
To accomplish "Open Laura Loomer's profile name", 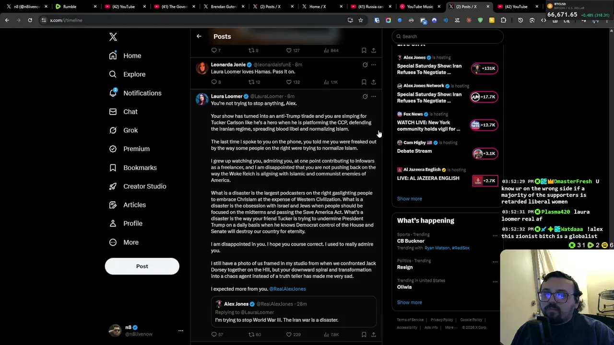I will pyautogui.click(x=226, y=96).
